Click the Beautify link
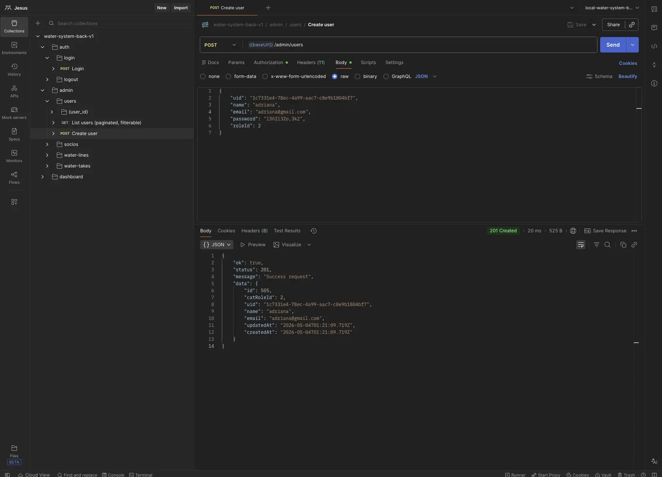This screenshot has height=477, width=662. (628, 76)
